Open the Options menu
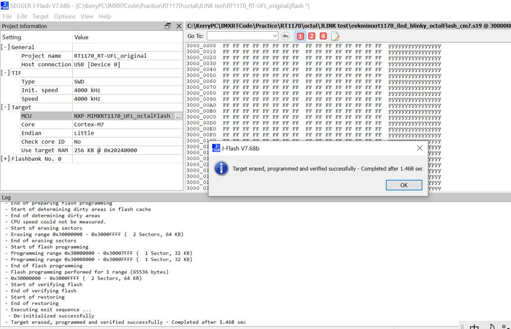511x329 pixels. 64,16
